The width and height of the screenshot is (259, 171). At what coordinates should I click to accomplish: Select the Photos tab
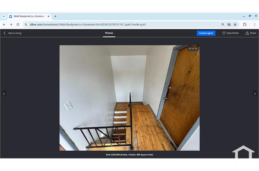point(109,33)
